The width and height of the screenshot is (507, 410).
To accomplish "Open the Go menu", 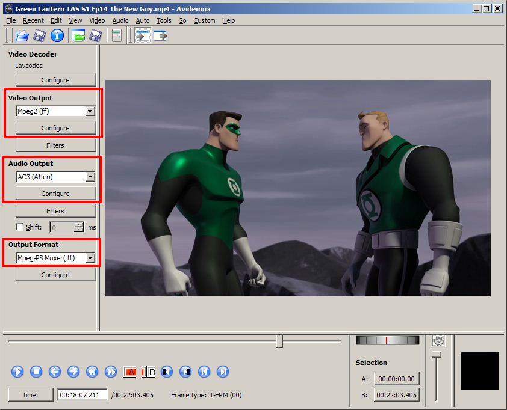I will tap(182, 20).
